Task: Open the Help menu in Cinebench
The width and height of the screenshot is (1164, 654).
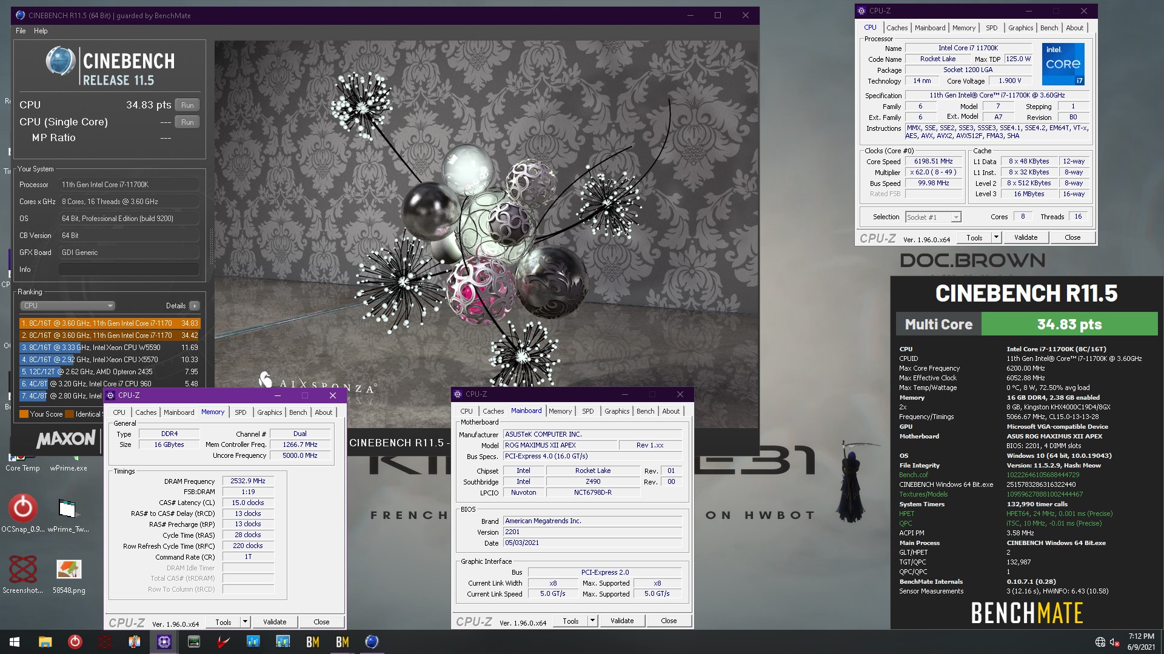Action: 41,31
